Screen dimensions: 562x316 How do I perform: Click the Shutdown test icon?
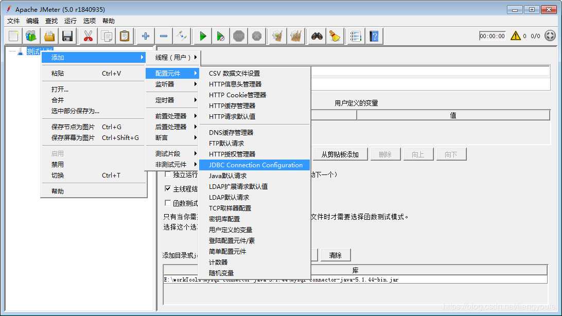257,36
